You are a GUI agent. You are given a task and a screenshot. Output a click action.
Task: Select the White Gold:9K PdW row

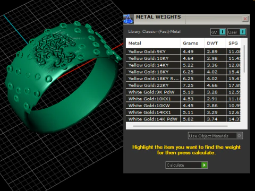(x=183, y=92)
